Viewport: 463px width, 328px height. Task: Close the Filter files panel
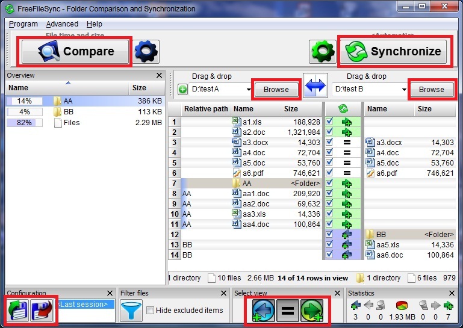[x=223, y=293]
